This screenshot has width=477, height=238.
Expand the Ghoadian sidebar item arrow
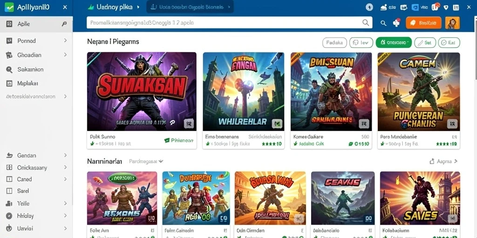pyautogui.click(x=65, y=55)
